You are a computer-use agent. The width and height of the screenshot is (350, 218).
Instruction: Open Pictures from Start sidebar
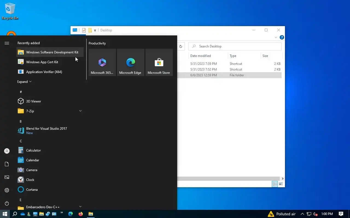7,177
